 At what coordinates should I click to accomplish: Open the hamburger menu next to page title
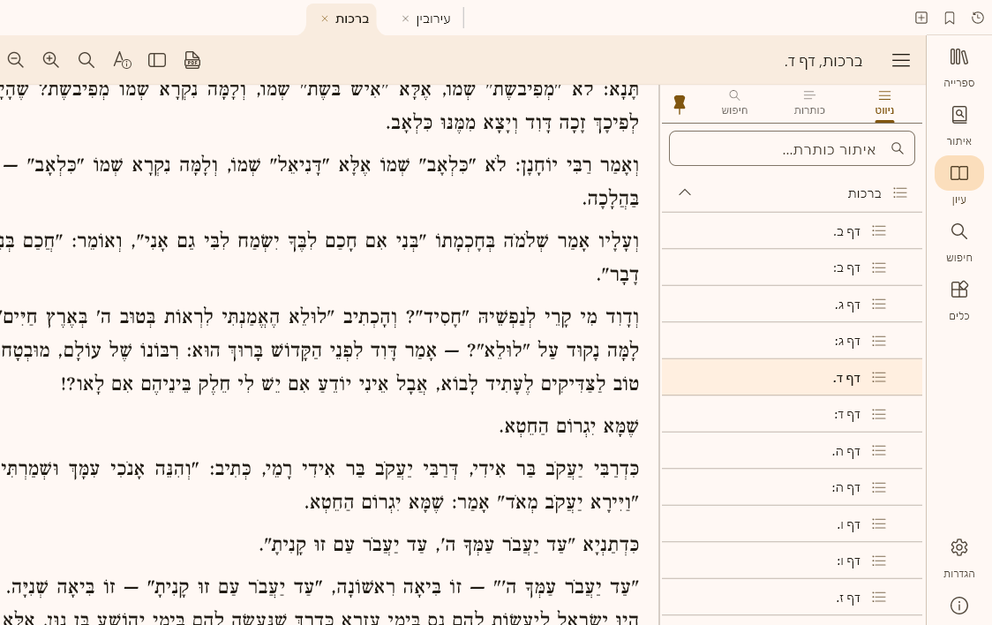(901, 60)
